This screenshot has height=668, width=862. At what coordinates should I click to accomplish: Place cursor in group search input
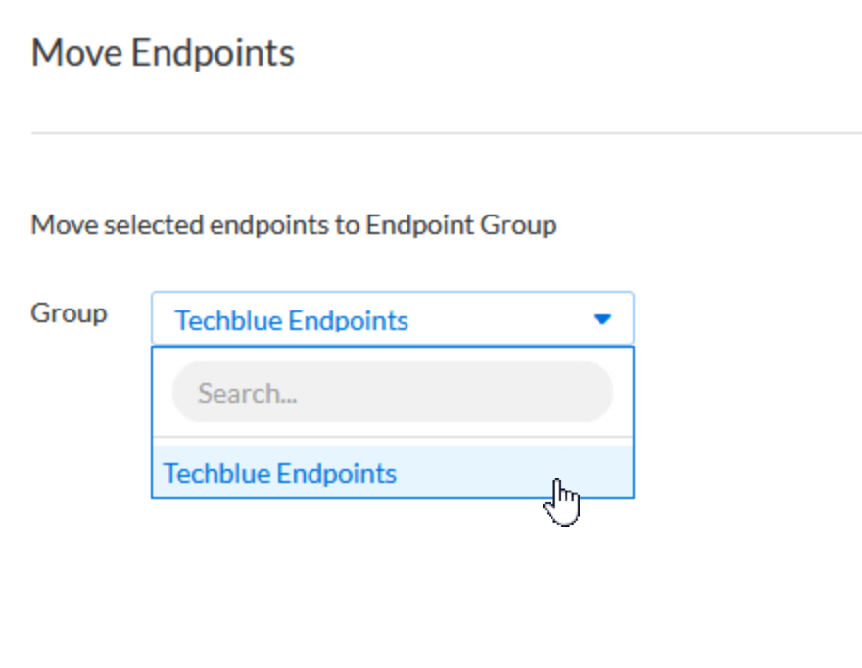[x=392, y=393]
